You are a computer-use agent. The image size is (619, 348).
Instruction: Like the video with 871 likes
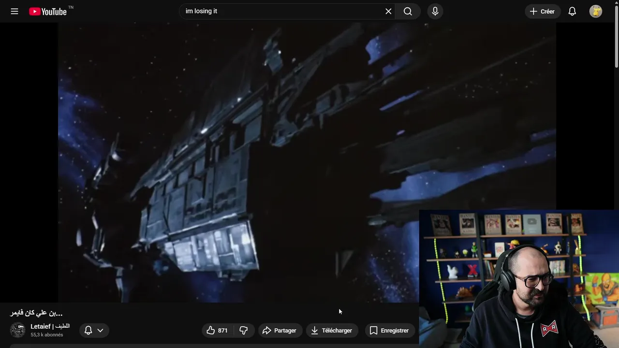(218, 331)
